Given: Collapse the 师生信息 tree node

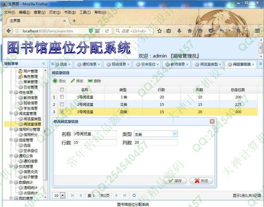Looking at the screenshot, I should (x=11, y=92).
